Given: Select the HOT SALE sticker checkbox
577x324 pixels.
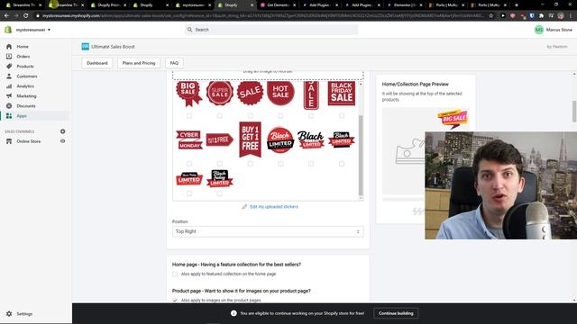Looking at the screenshot, I should click(x=280, y=116).
